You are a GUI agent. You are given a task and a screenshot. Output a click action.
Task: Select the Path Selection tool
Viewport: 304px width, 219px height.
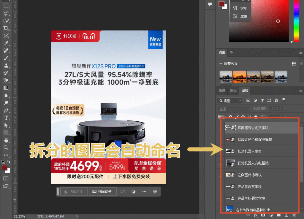coord(6,125)
